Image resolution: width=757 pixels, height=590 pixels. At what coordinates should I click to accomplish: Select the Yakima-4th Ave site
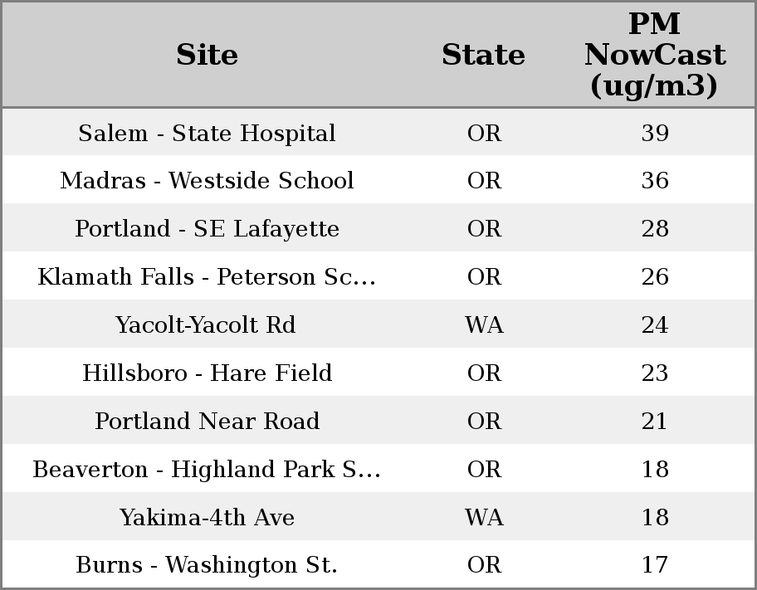coord(207,518)
